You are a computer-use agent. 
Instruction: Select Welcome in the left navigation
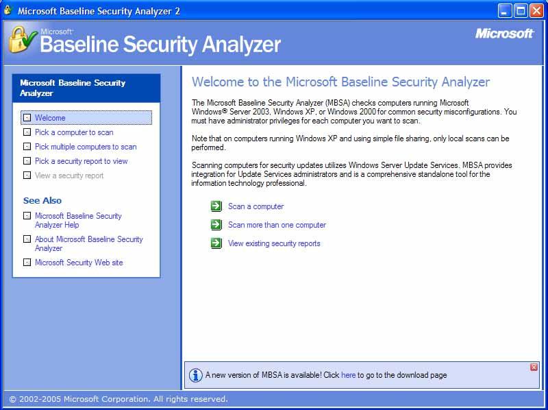(x=50, y=118)
